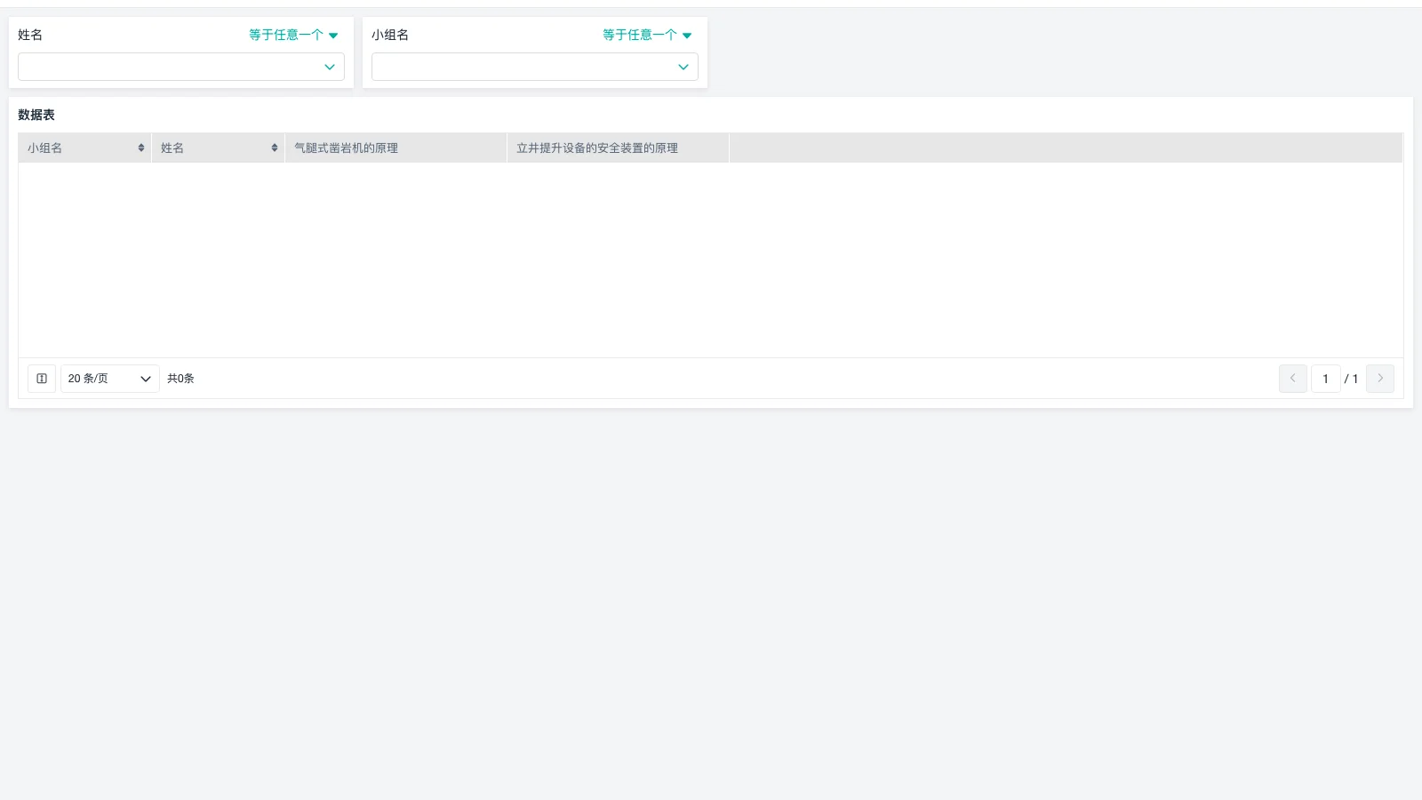Image resolution: width=1422 pixels, height=800 pixels.
Task: Click the 气腿式凿岩机的原理 column header
Action: 347,148
